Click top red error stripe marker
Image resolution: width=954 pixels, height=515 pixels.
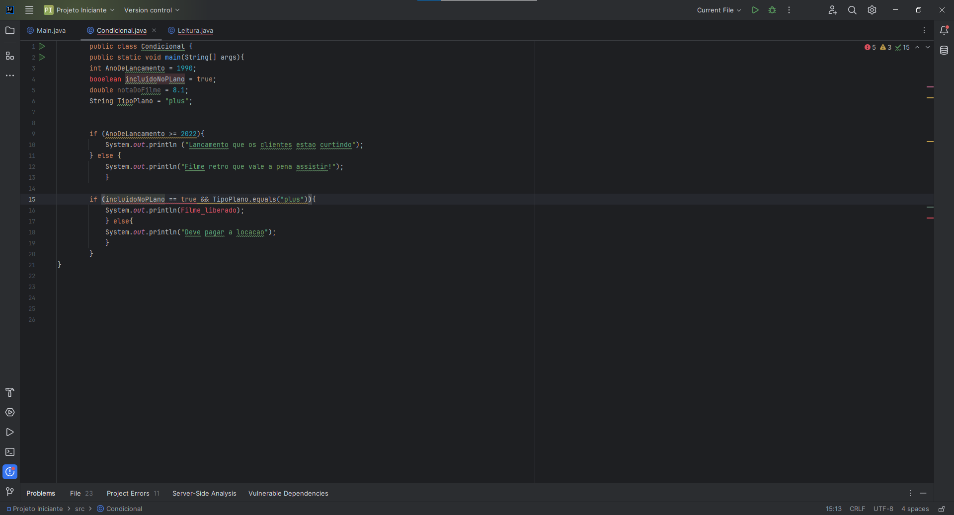[x=930, y=87]
